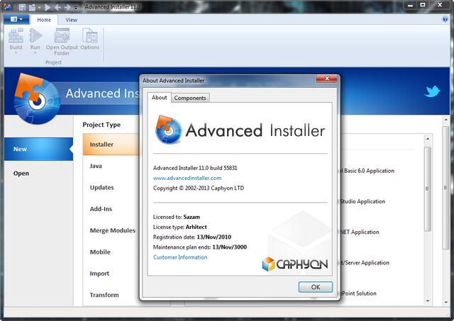The height and width of the screenshot is (321, 454).
Task: Select the Updates project type
Action: point(102,187)
